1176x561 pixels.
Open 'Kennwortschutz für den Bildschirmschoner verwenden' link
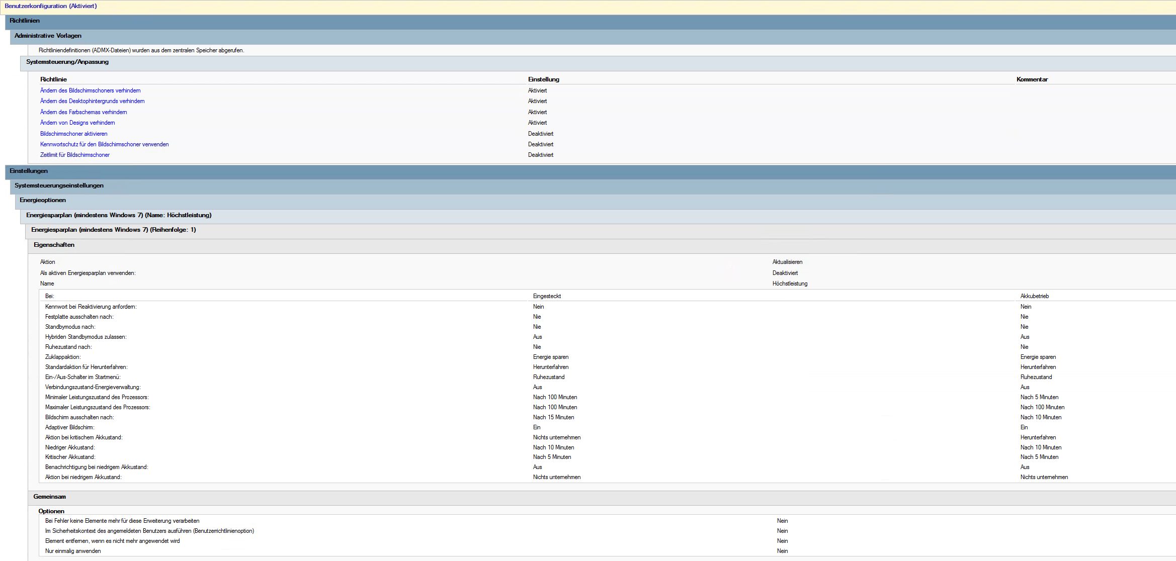click(x=105, y=144)
